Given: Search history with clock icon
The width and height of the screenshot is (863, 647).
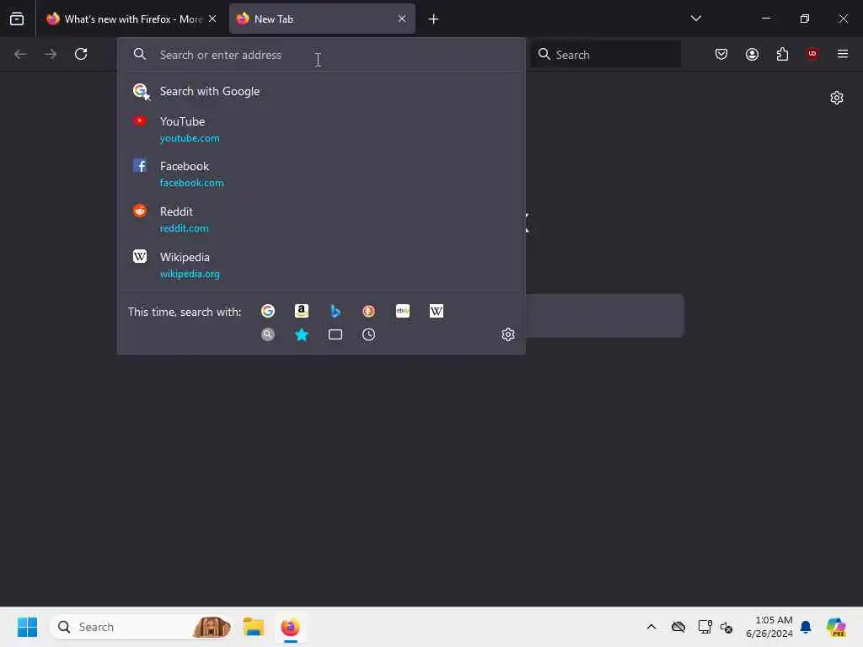Looking at the screenshot, I should (369, 334).
